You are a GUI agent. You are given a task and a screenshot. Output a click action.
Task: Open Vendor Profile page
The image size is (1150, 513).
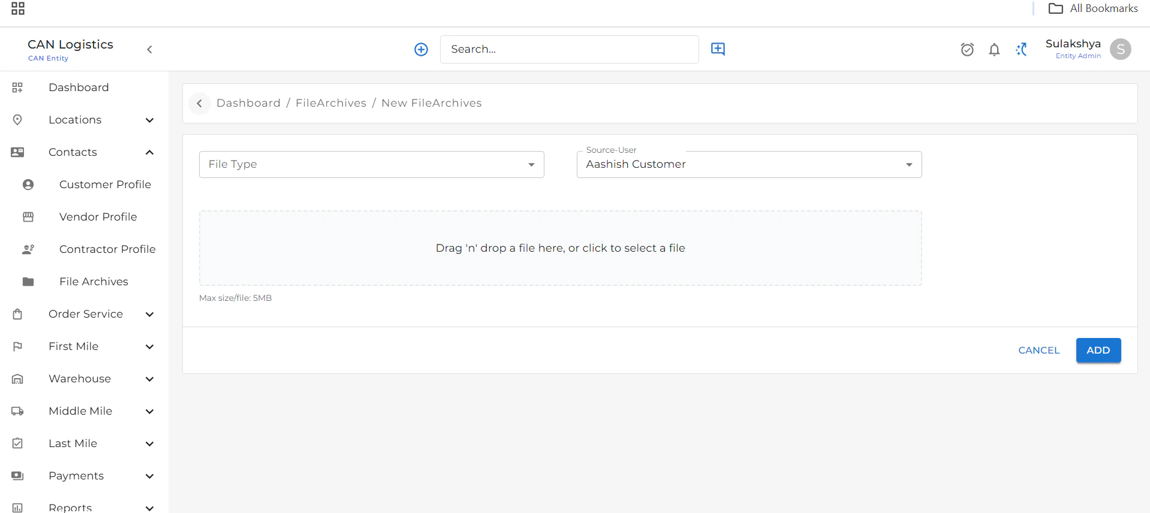pos(98,217)
